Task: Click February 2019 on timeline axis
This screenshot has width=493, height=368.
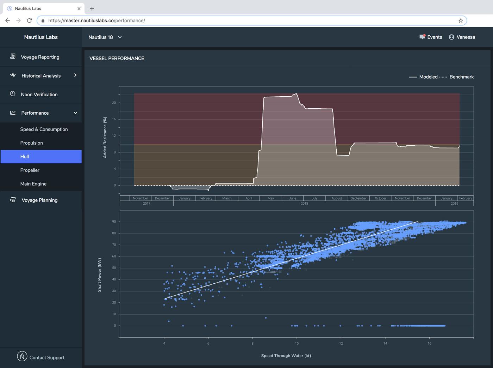Action: [466, 198]
